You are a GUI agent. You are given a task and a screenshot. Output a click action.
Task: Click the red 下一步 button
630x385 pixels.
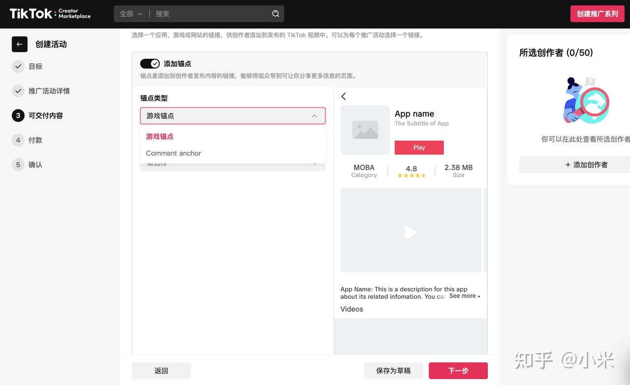(458, 370)
